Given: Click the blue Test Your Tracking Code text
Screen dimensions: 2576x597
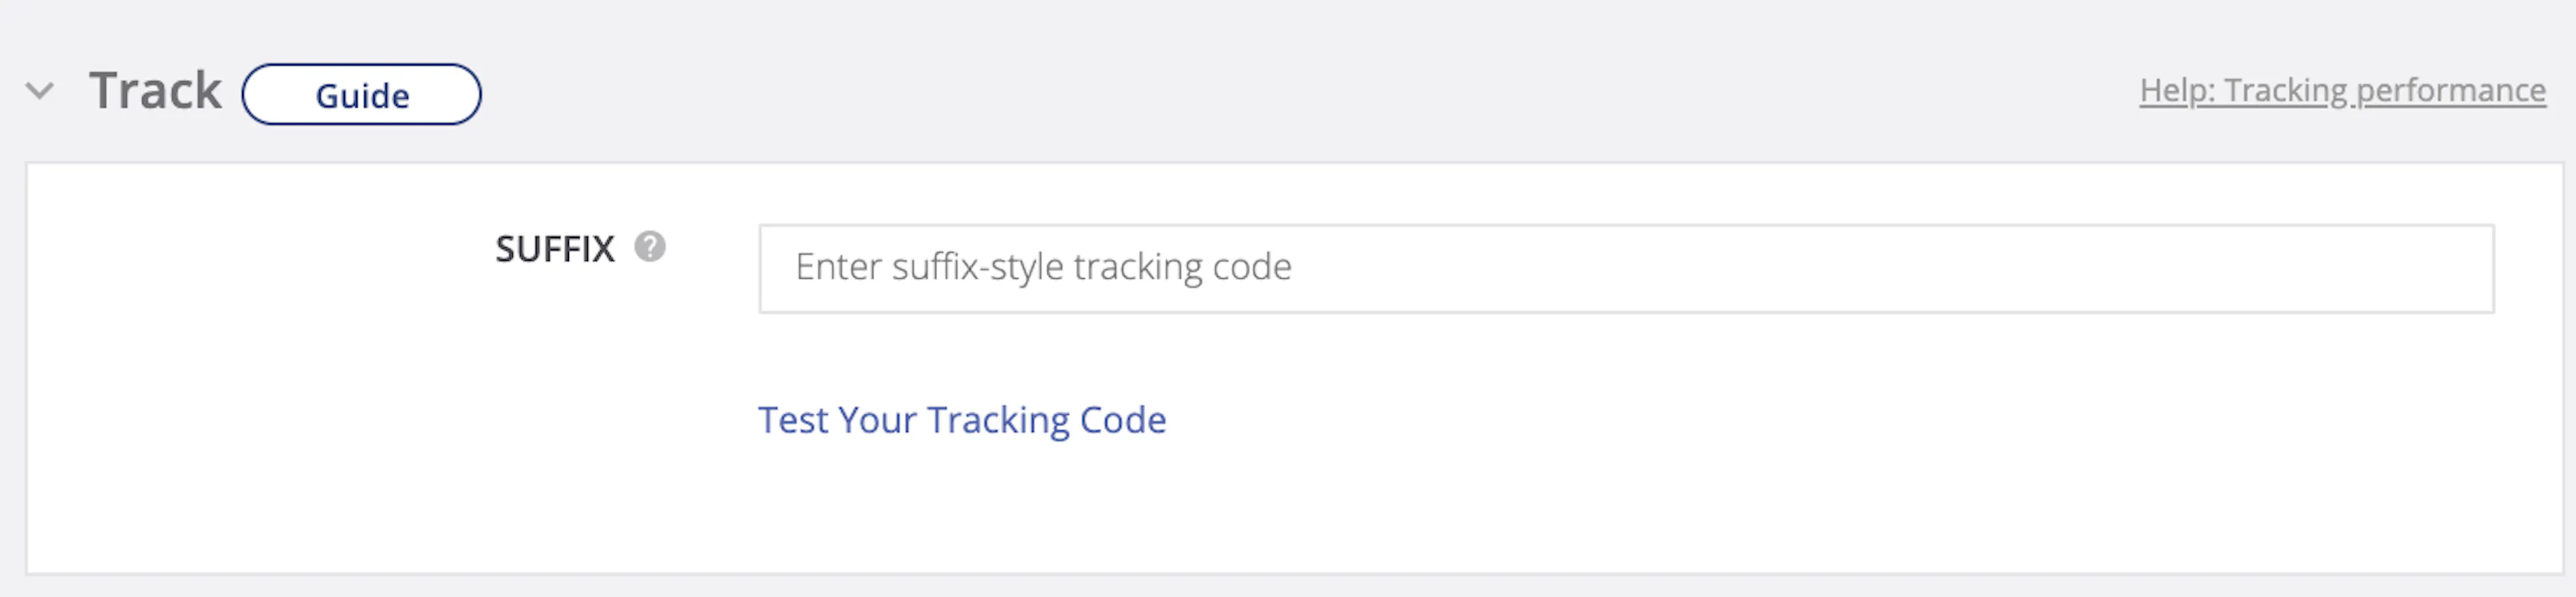Looking at the screenshot, I should (x=961, y=420).
